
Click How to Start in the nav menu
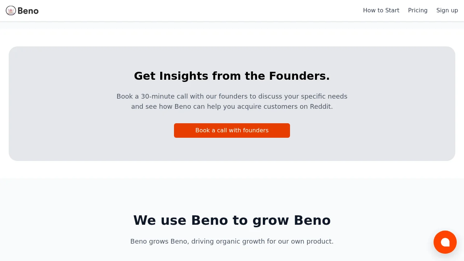[381, 10]
